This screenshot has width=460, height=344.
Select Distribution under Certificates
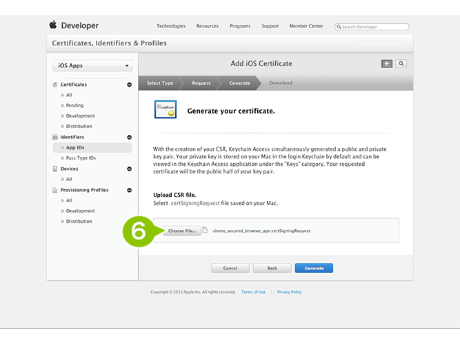click(79, 126)
